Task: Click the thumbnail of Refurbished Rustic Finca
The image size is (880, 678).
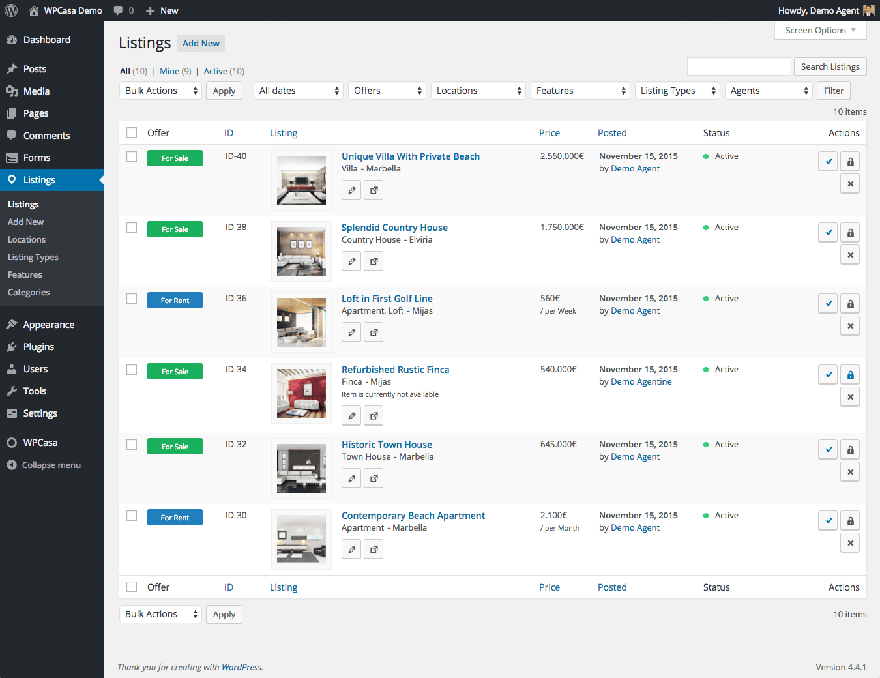Action: coord(301,393)
